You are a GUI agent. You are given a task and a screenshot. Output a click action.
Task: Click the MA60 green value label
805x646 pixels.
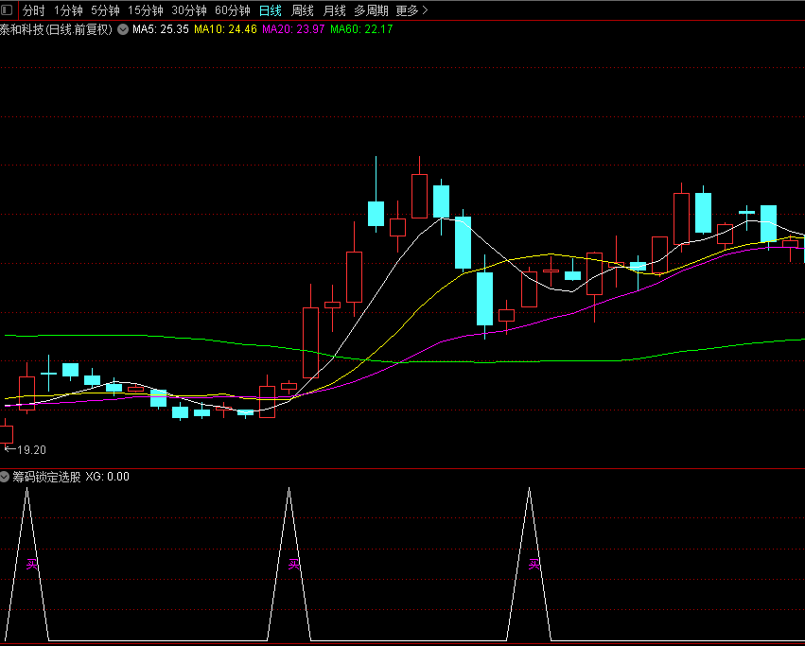(x=361, y=29)
